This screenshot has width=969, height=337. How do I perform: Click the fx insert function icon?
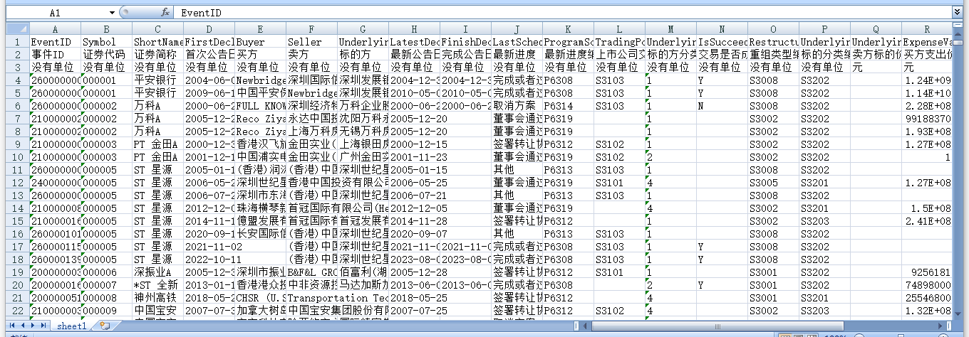[x=165, y=13]
